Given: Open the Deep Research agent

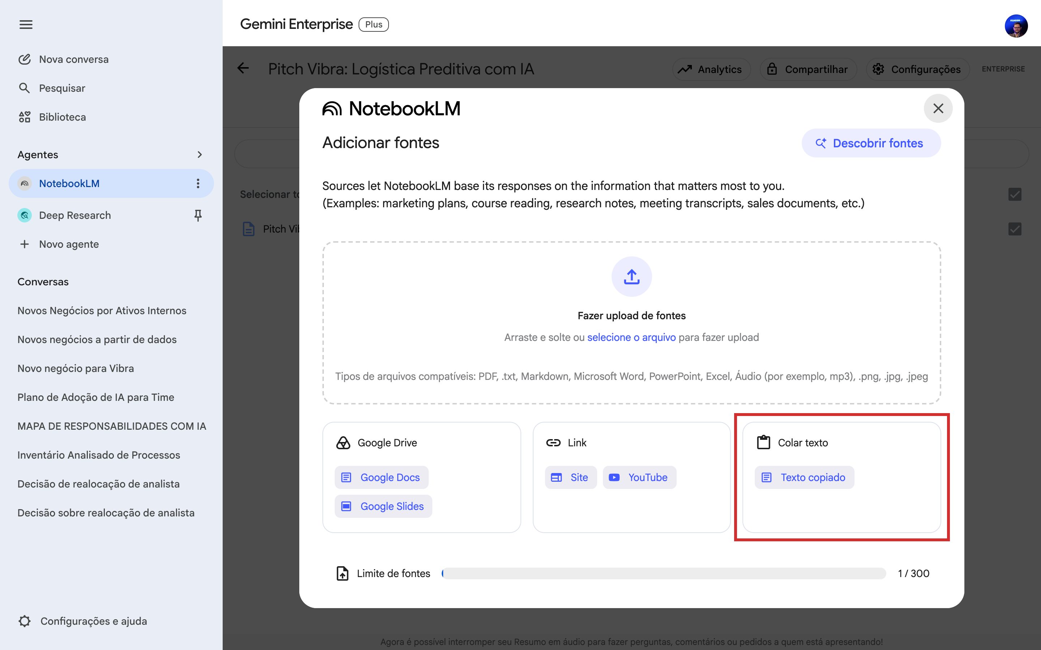Looking at the screenshot, I should (65, 215).
